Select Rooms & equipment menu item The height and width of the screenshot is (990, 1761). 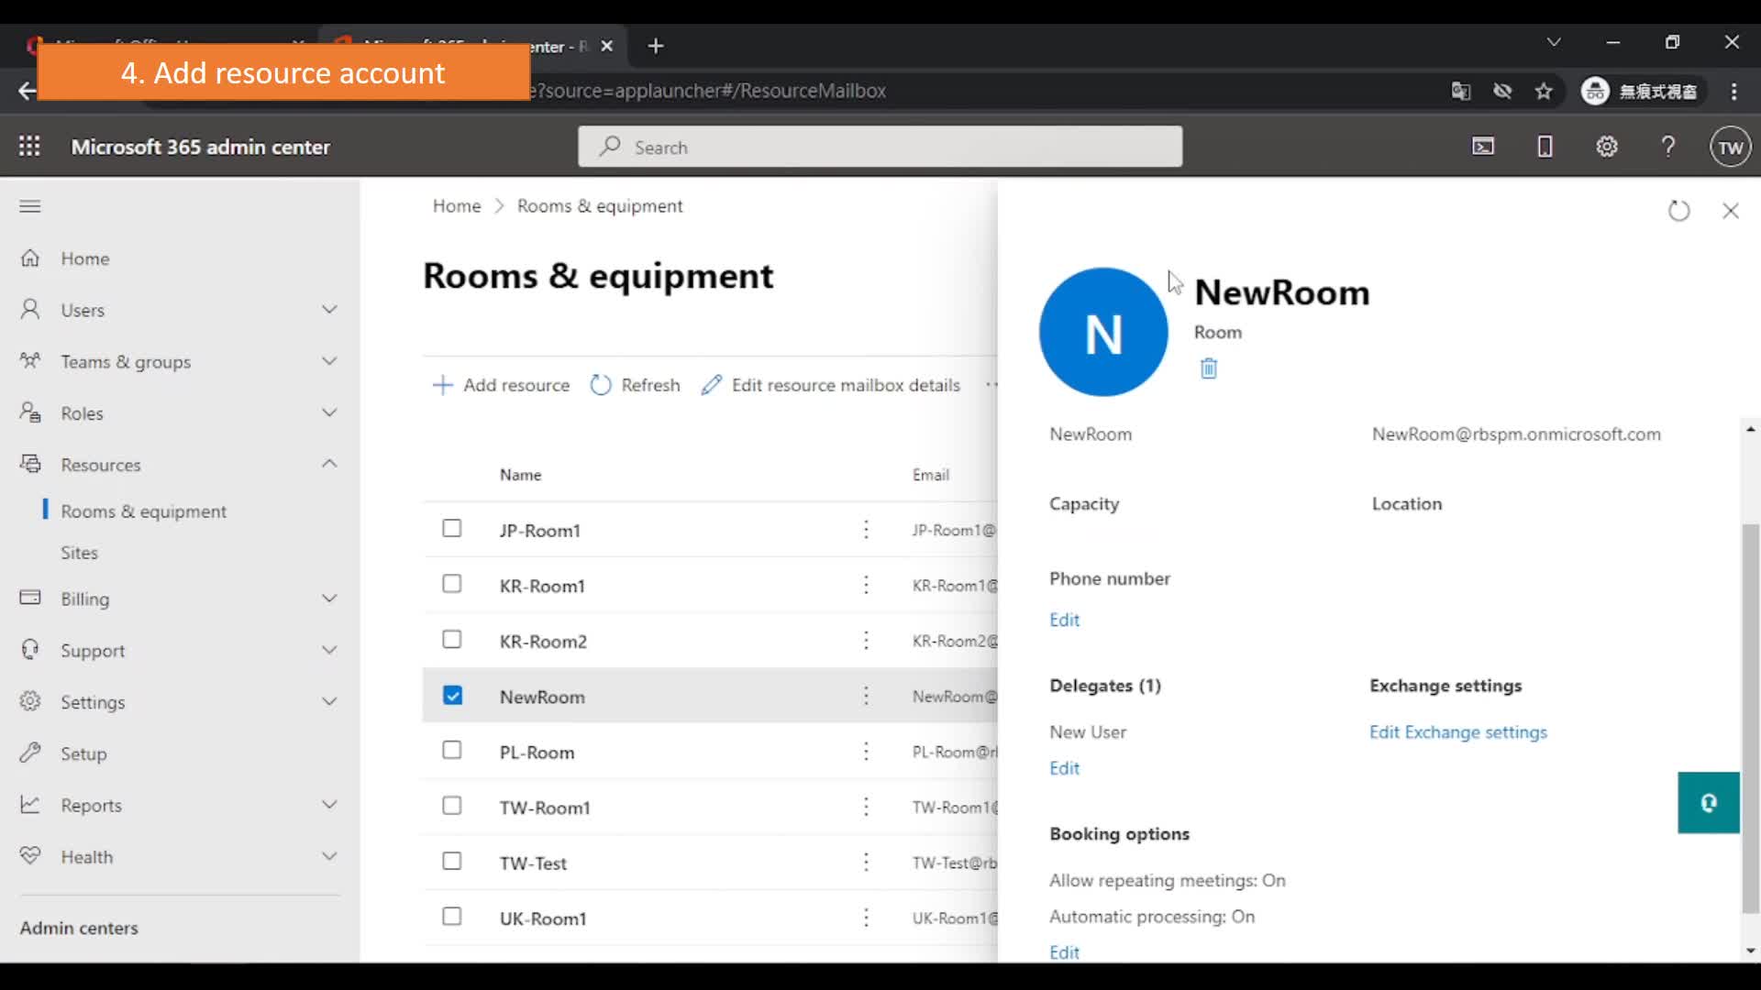tap(144, 510)
